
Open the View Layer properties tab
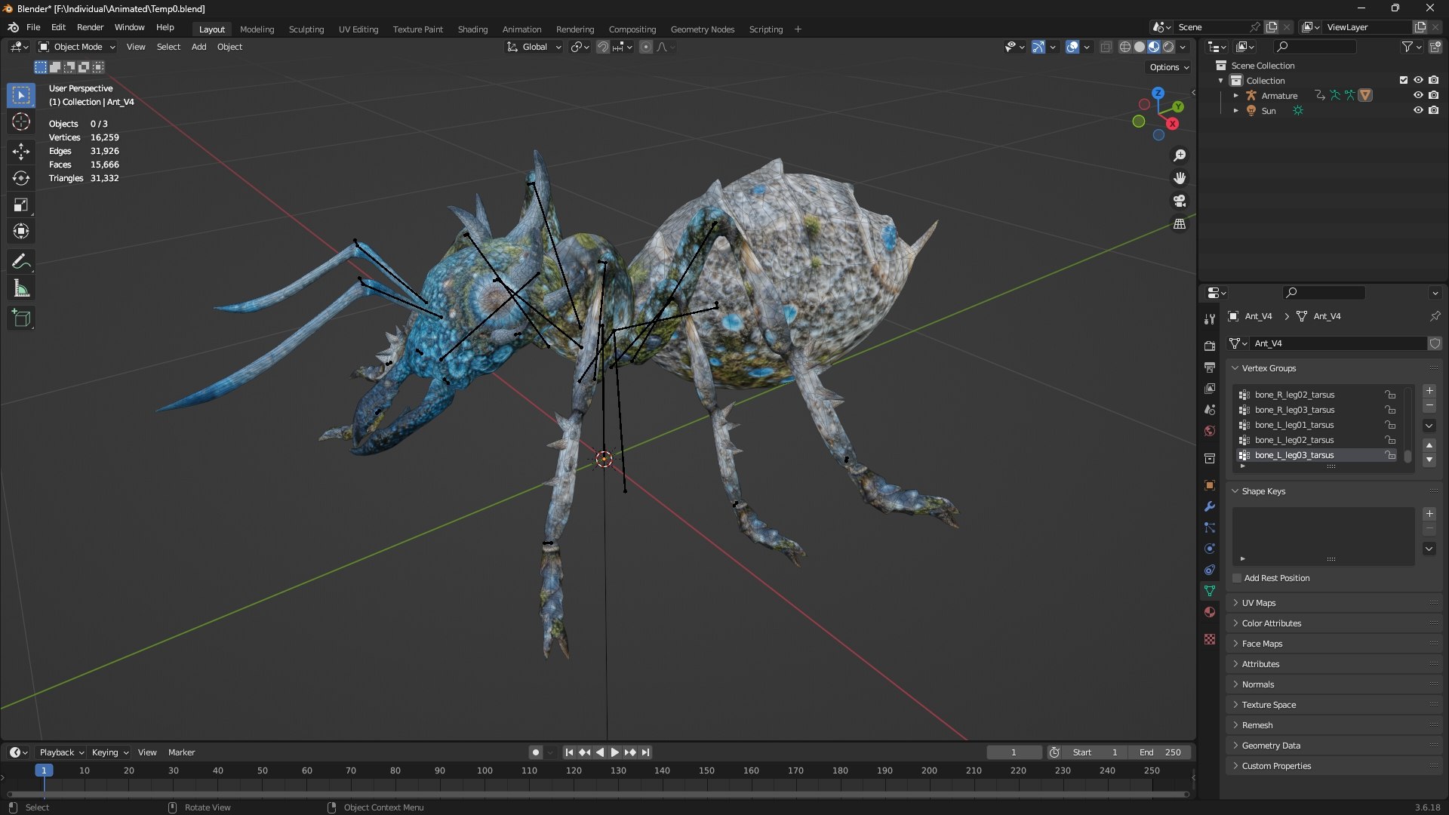[1210, 389]
